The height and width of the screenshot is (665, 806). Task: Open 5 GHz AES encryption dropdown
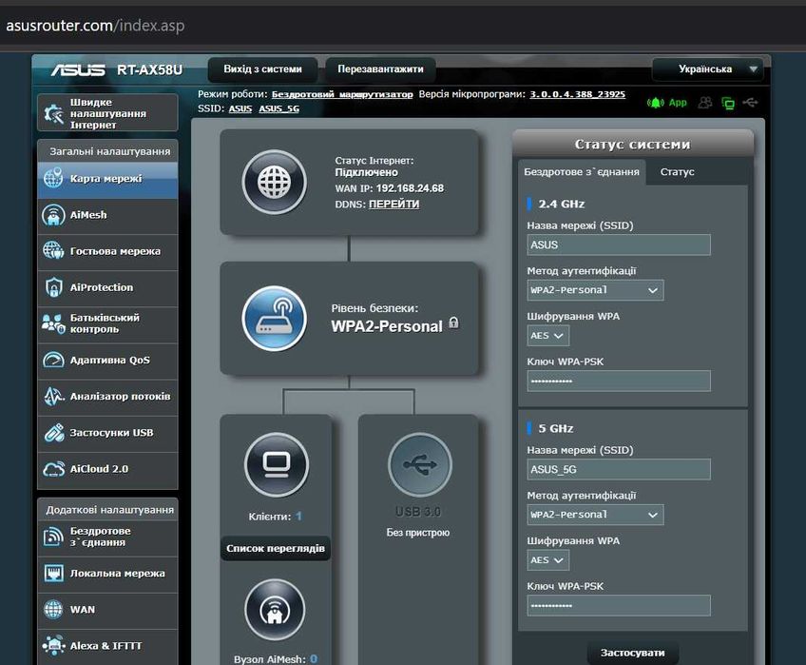pyautogui.click(x=548, y=560)
